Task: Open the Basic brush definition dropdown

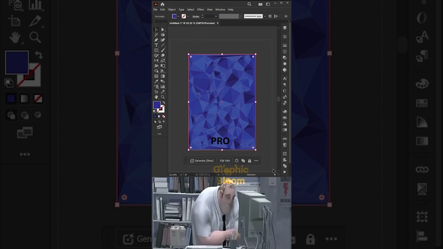Action: coord(265,16)
